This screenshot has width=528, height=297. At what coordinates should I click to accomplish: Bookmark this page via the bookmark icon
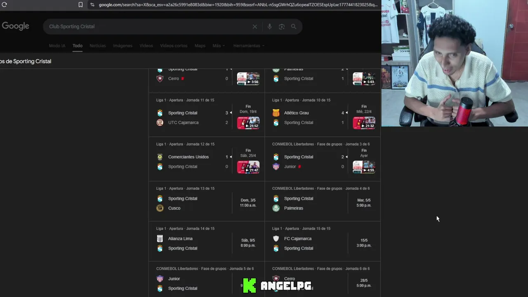[80, 5]
